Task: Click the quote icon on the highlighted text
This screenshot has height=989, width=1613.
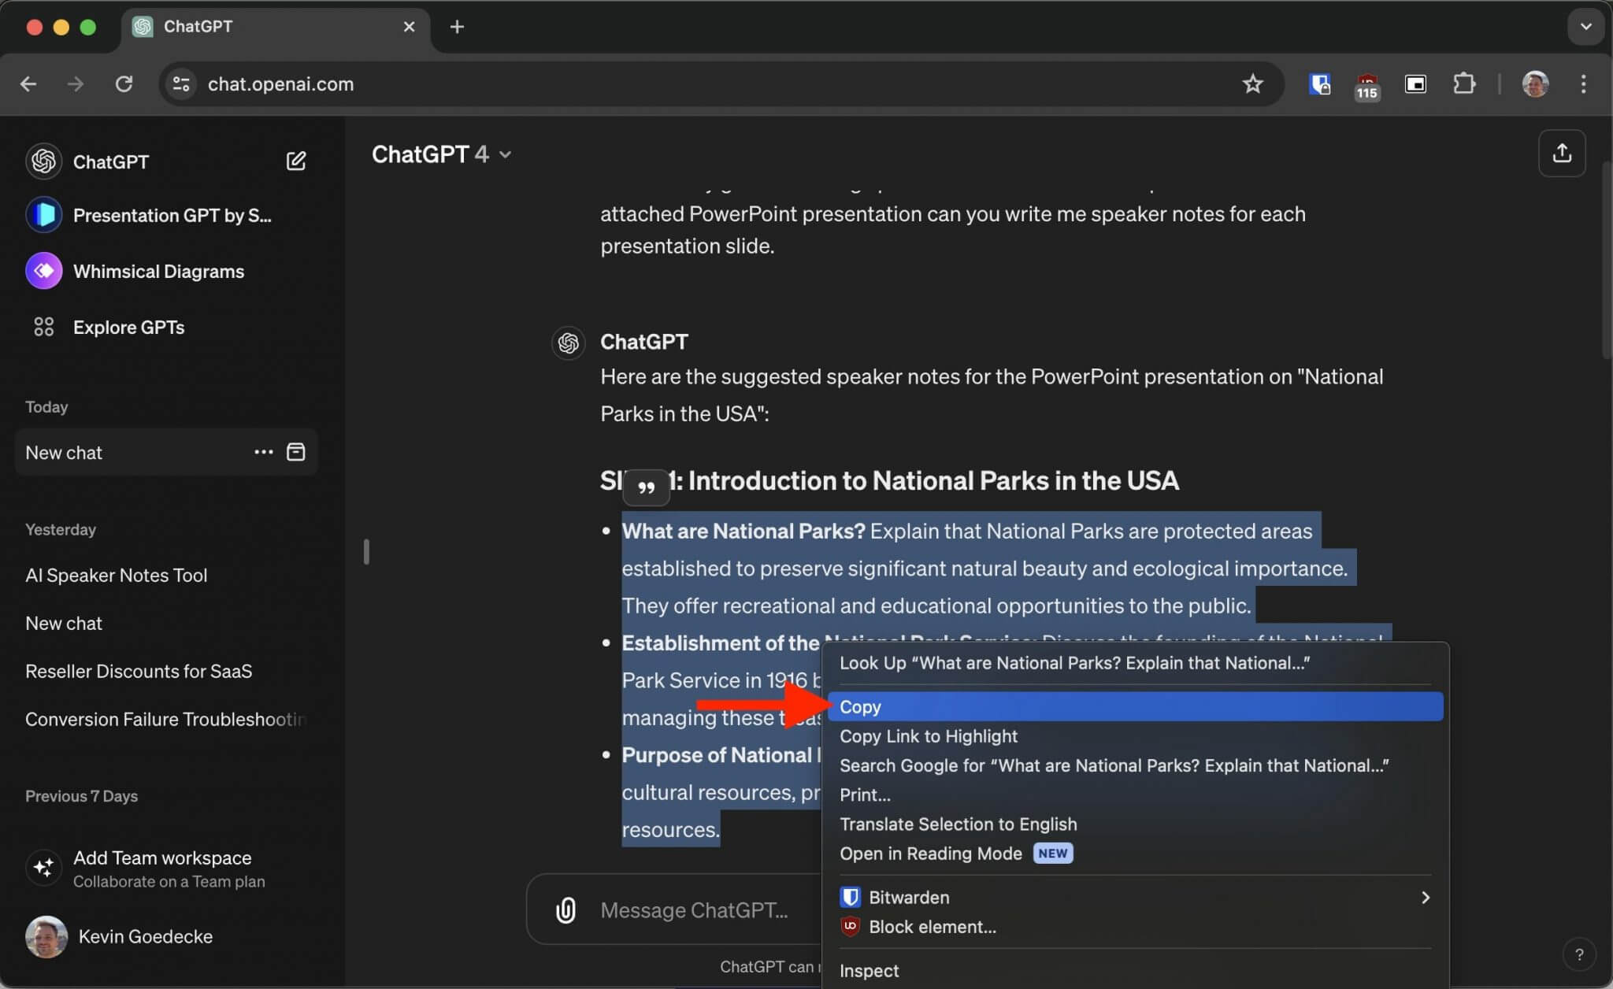Action: pos(646,487)
